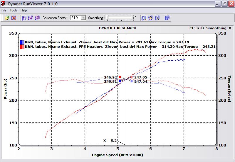This screenshot has height=162, width=235.
Task: Click the blue 246.91 data point marker
Action: tap(120, 81)
